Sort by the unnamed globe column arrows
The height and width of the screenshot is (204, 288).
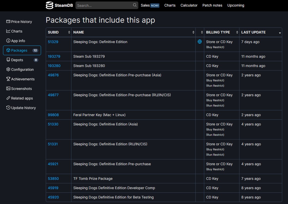tap(202, 32)
